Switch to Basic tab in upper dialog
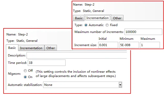This screenshot has width=164, height=95. click(x=79, y=18)
